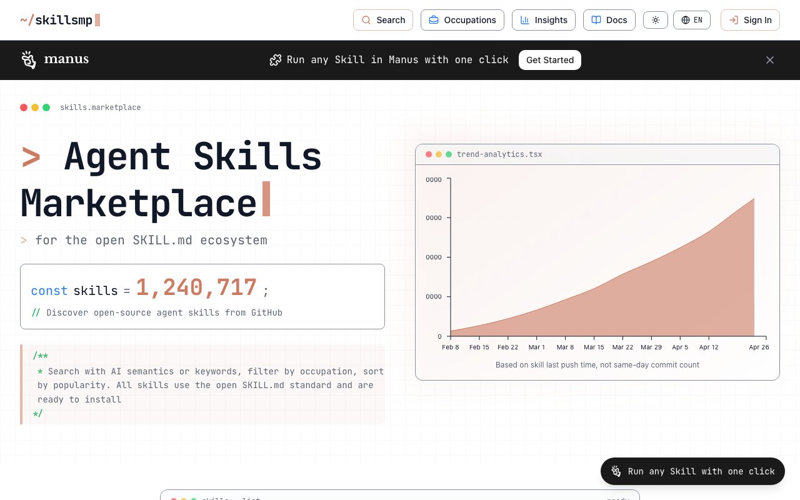Viewport: 800px width, 500px height.
Task: Toggle the light/dark theme sun button
Action: [656, 20]
